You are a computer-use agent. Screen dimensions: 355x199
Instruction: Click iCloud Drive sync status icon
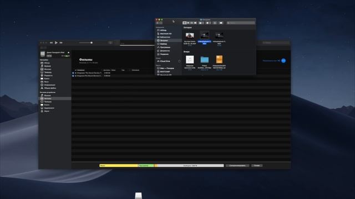pyautogui.click(x=179, y=61)
